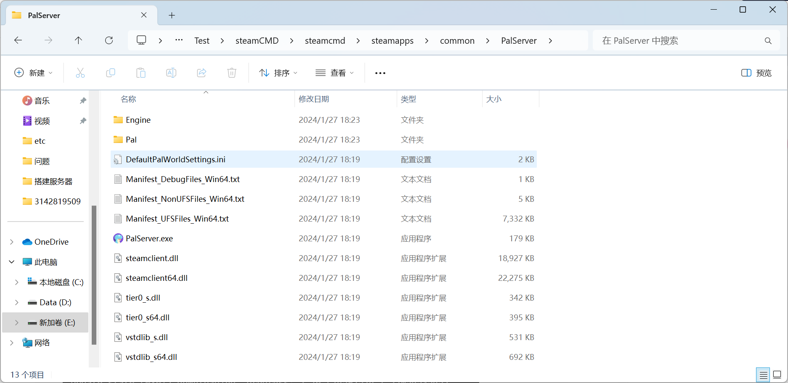Click the Delete trash icon
The image size is (788, 383).
pos(232,73)
